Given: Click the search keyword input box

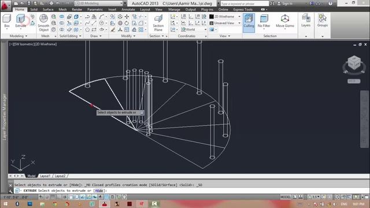Looking at the screenshot, I should click(x=245, y=3).
